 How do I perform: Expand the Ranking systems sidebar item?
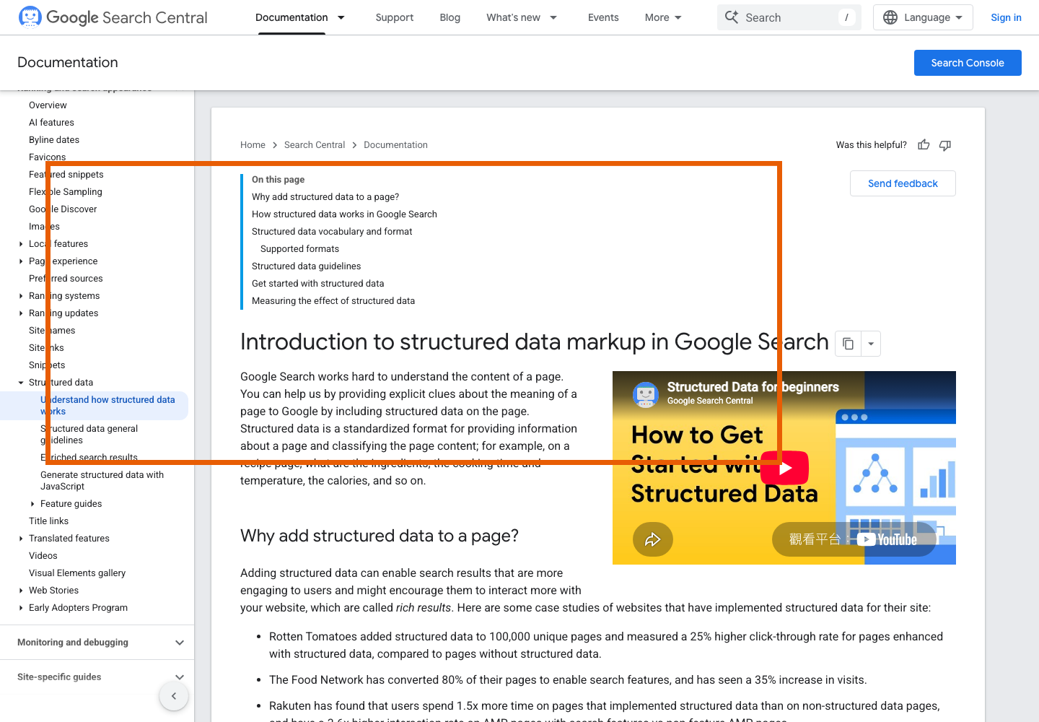(x=21, y=296)
